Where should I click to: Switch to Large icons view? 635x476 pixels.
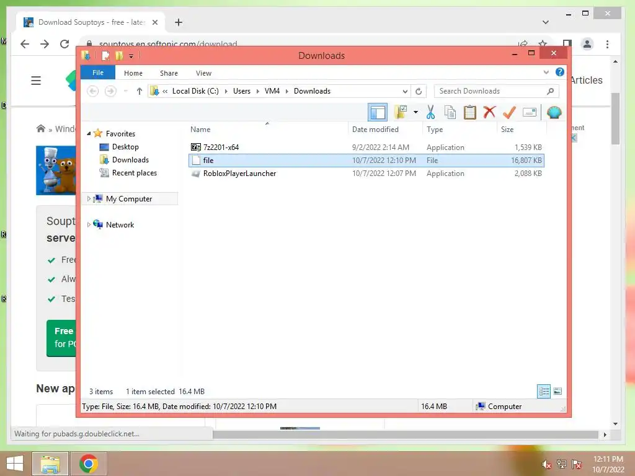point(557,391)
